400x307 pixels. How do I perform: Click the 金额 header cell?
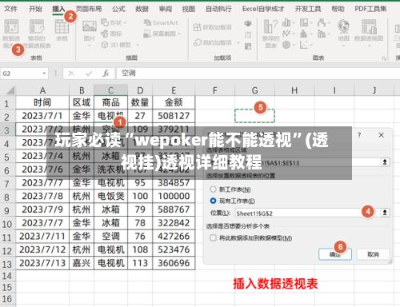[174, 102]
